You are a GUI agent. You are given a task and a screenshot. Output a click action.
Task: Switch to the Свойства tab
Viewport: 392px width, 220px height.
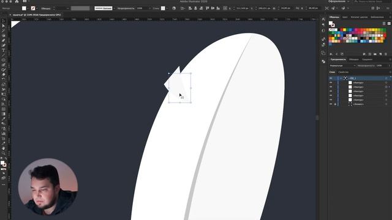pos(343,72)
